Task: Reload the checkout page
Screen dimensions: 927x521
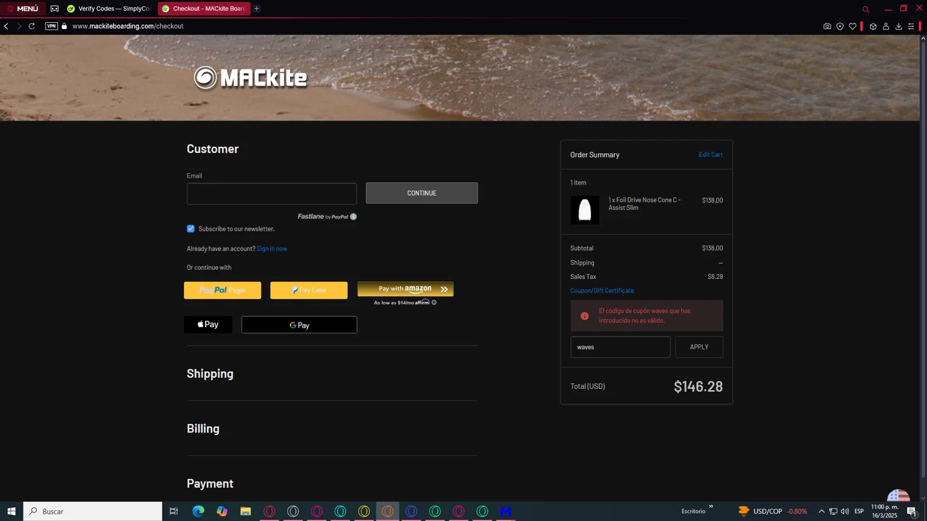Action: (32, 26)
